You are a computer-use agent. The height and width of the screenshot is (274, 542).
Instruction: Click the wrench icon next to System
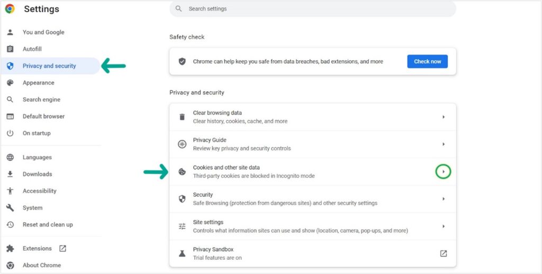tap(11, 208)
